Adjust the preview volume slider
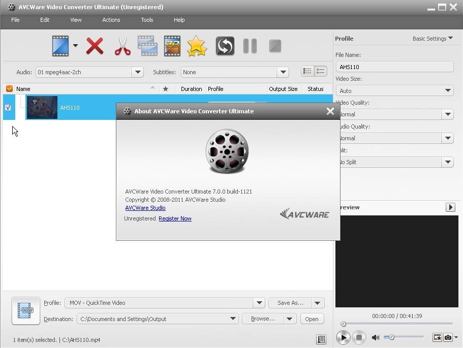463x348 pixels. tap(392, 337)
